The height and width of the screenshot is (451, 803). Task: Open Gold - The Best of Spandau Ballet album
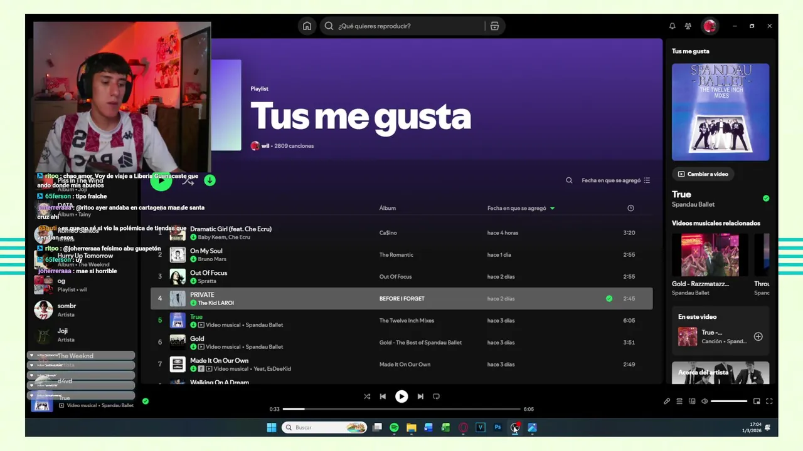420,343
